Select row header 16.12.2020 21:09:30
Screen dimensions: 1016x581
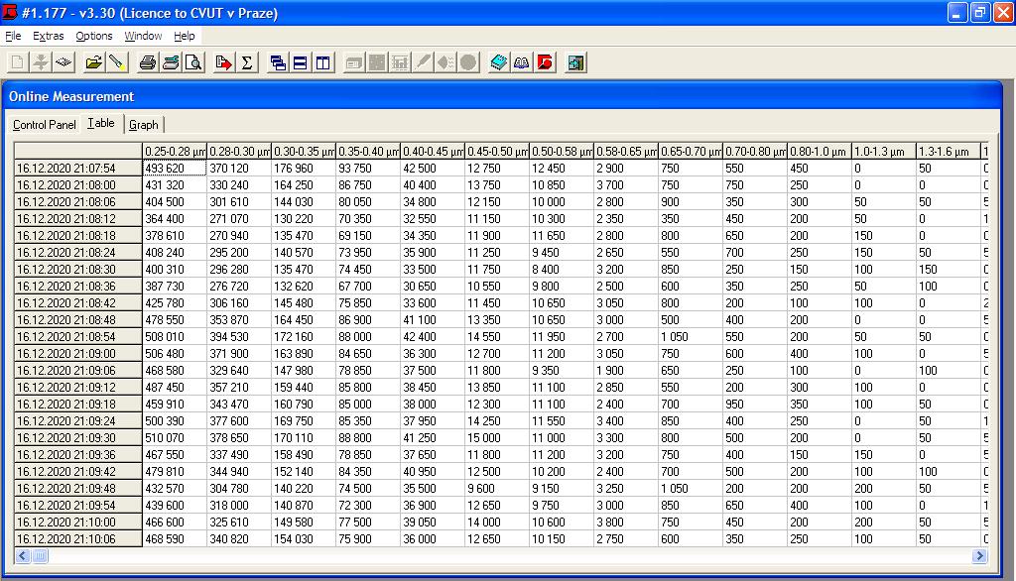coord(78,438)
